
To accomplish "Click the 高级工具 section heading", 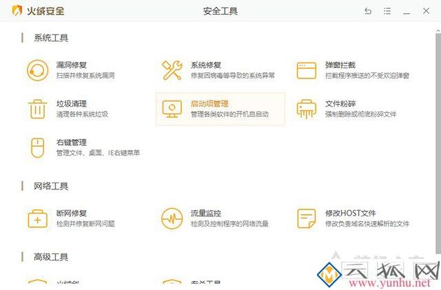I will [x=51, y=257].
